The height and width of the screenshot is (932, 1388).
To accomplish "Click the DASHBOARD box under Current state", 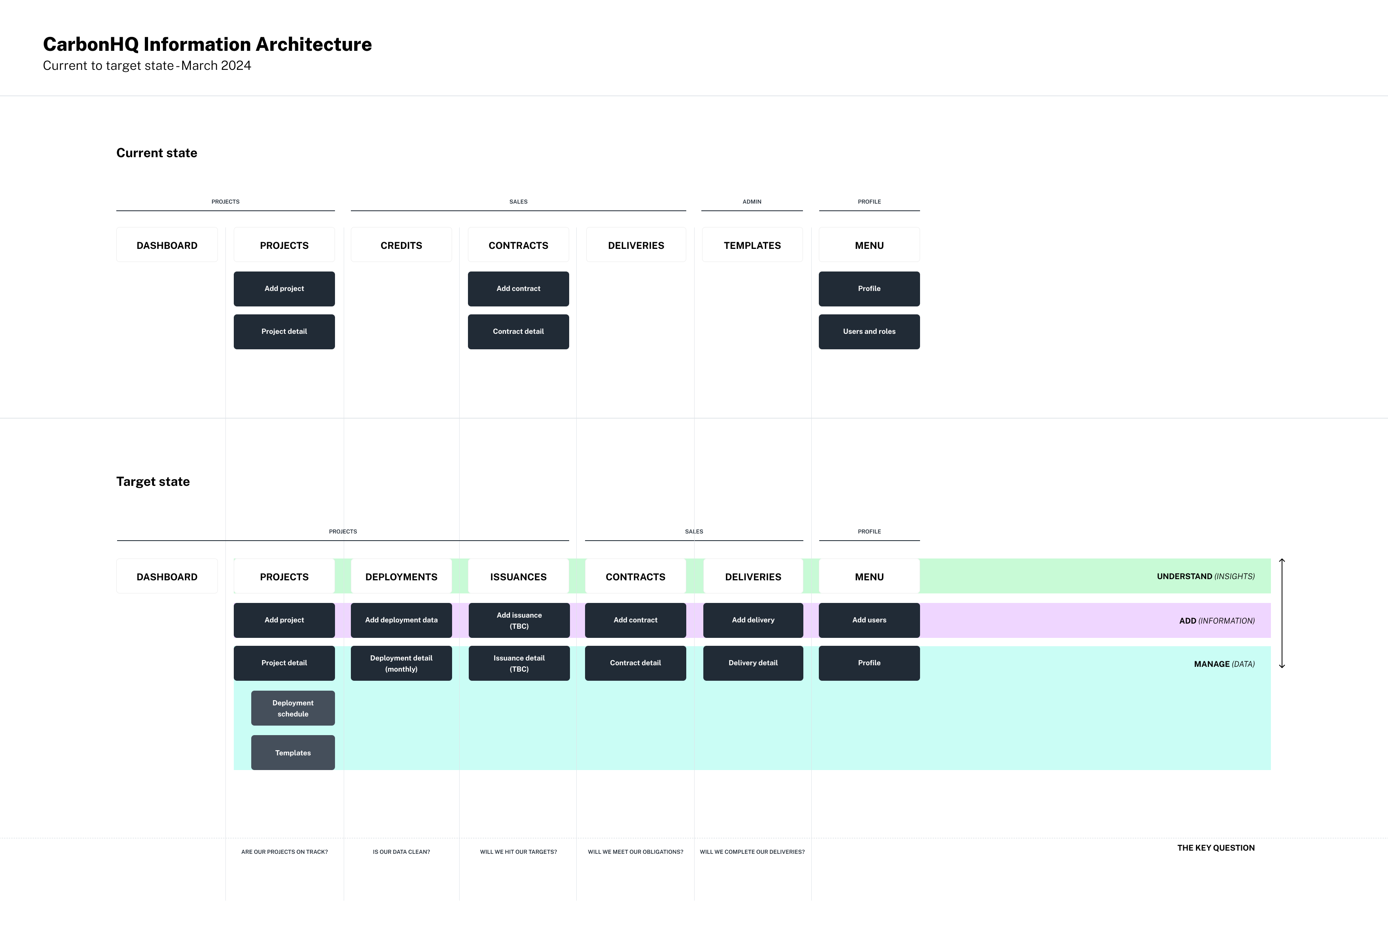I will (167, 245).
